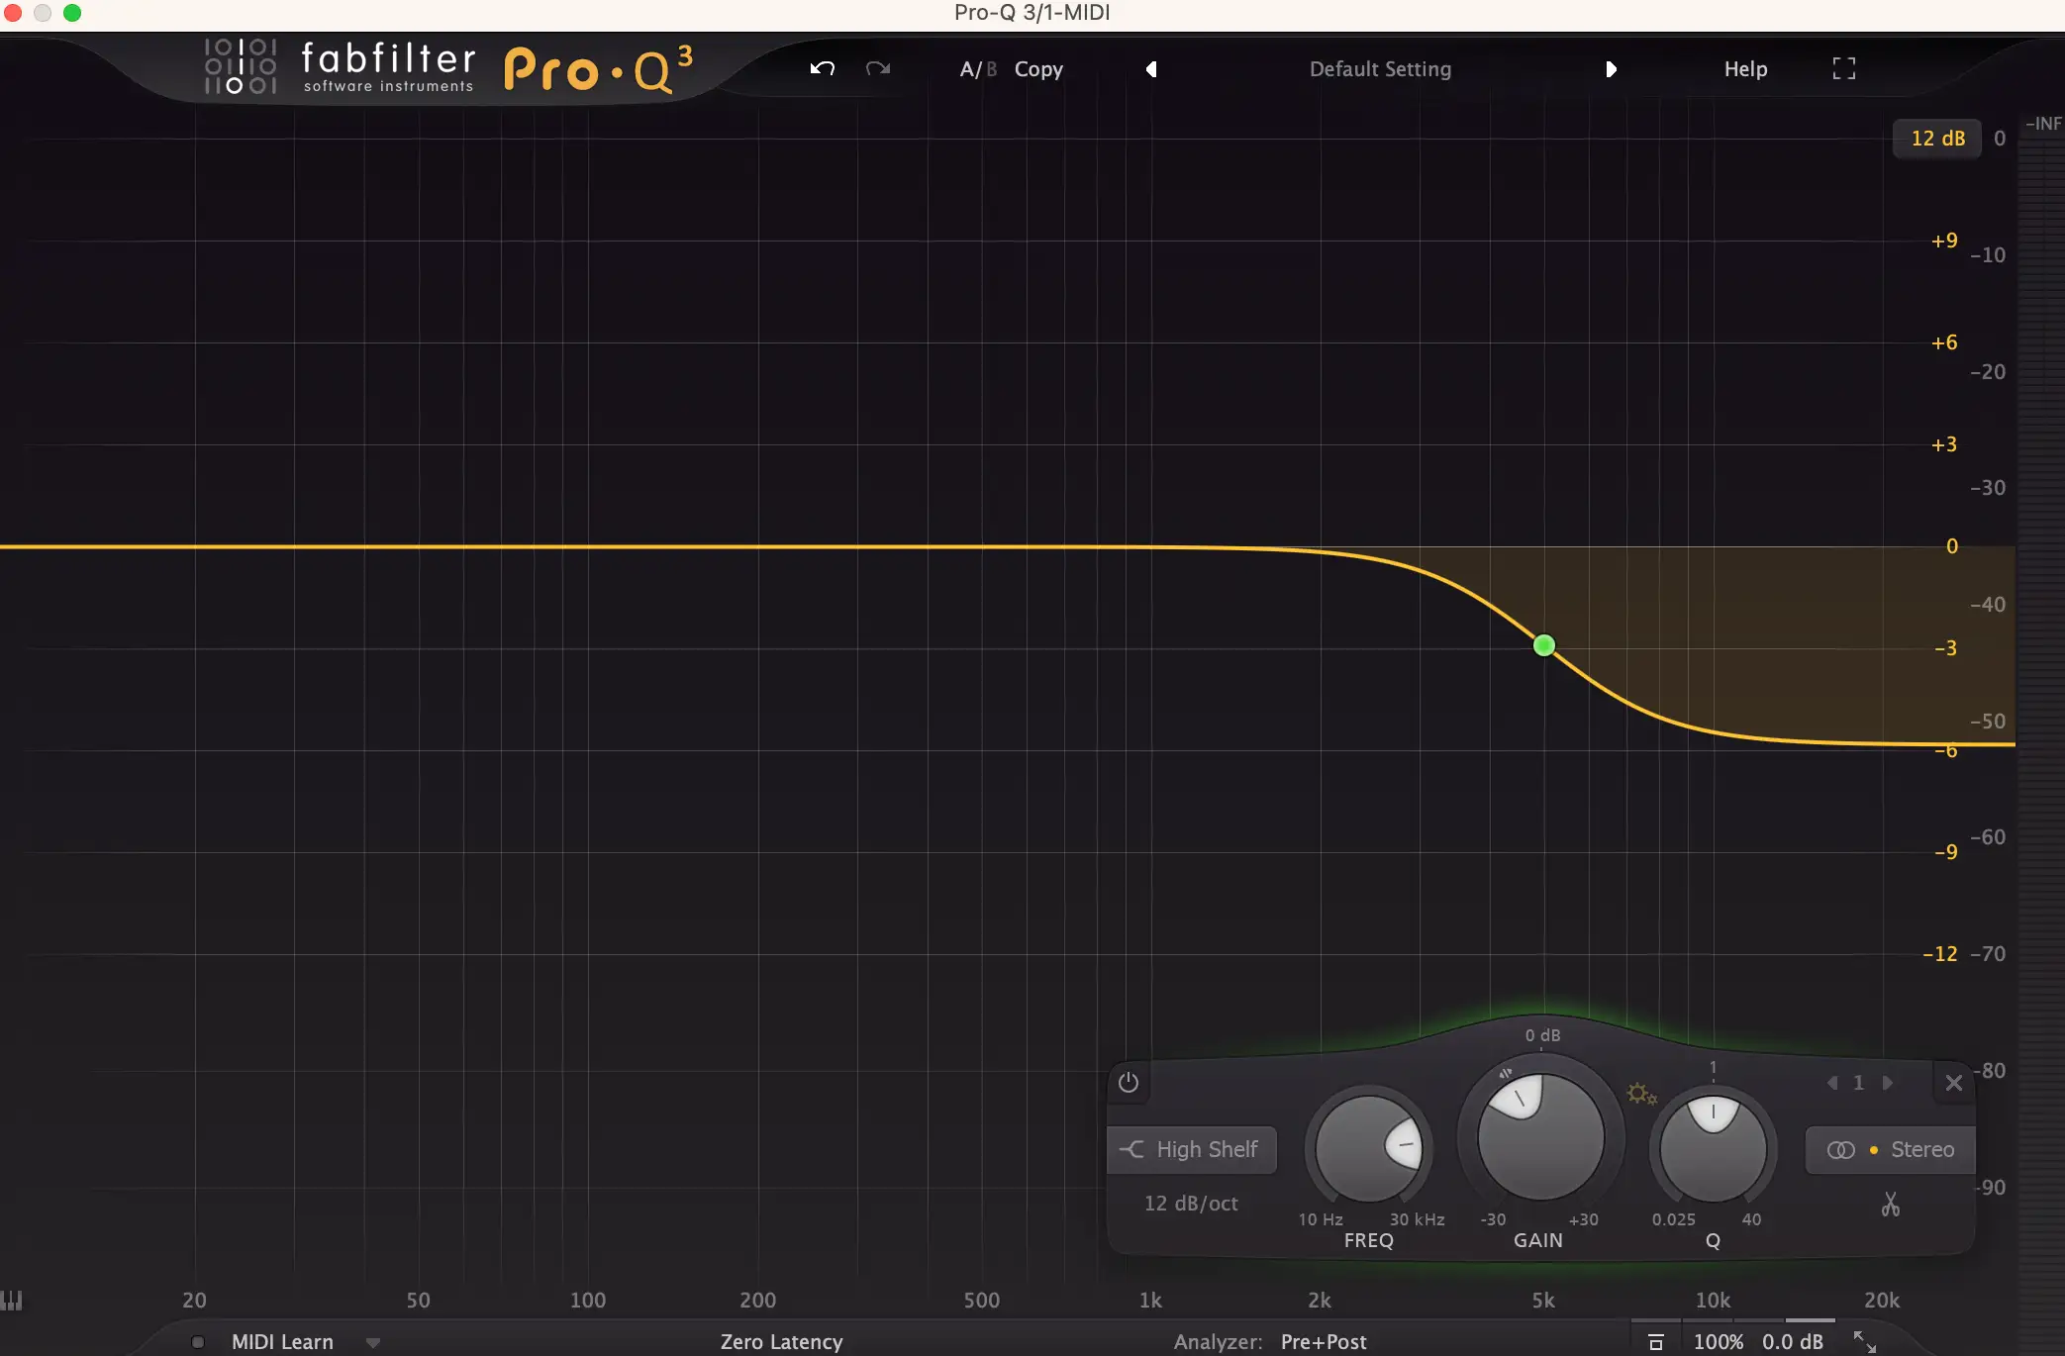Remove the band with the X icon
2065x1356 pixels.
[x=1953, y=1083]
